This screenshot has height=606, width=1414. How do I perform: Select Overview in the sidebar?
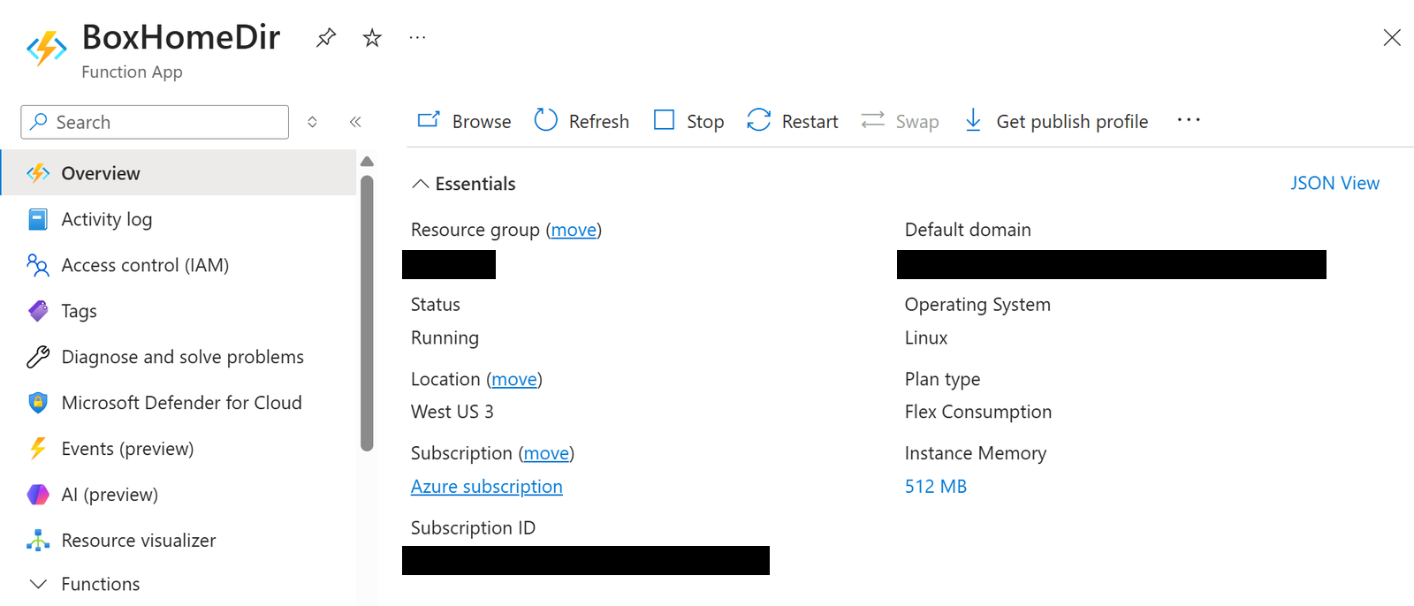pyautogui.click(x=179, y=173)
